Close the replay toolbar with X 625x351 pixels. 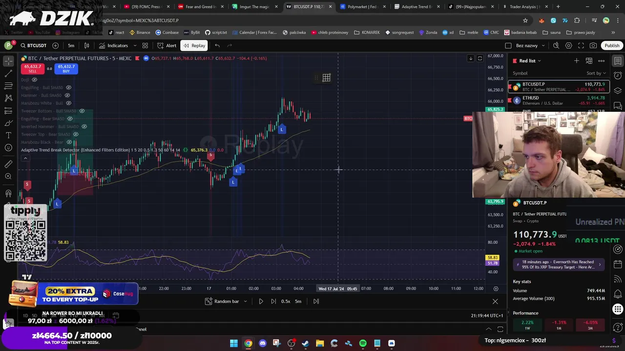(495, 301)
